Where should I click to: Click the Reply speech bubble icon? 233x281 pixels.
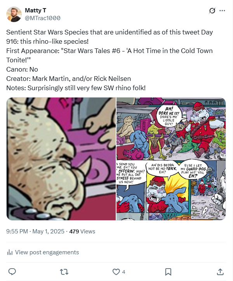pos(12,271)
